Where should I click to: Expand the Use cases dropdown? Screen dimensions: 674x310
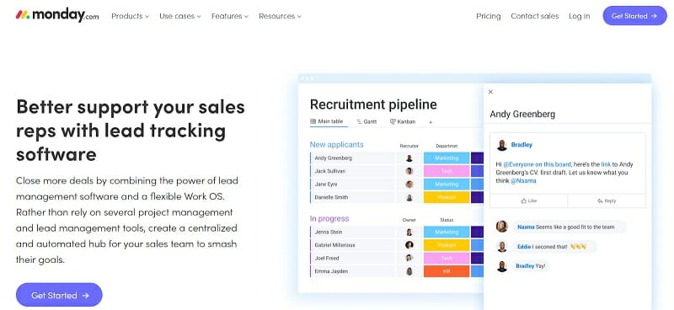(x=180, y=16)
